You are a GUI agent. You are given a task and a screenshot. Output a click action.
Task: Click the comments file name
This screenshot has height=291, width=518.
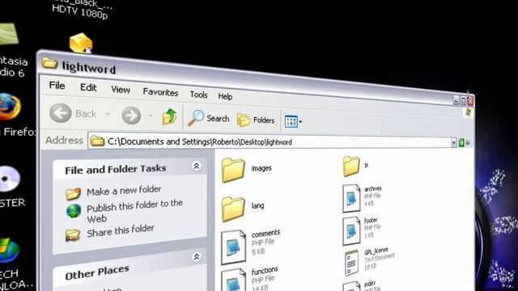point(265,234)
